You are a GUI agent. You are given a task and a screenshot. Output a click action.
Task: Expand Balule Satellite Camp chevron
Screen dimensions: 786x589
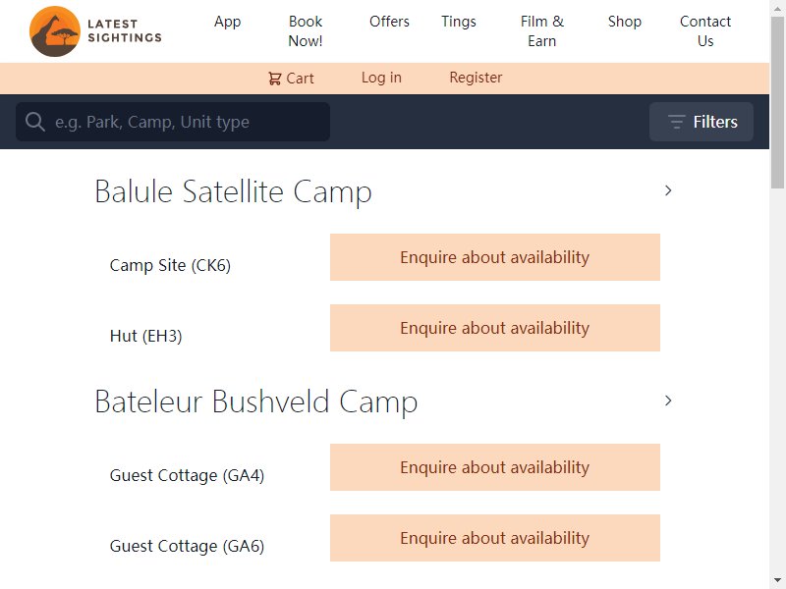click(x=668, y=190)
